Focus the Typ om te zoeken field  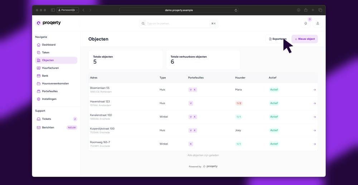click(179, 24)
